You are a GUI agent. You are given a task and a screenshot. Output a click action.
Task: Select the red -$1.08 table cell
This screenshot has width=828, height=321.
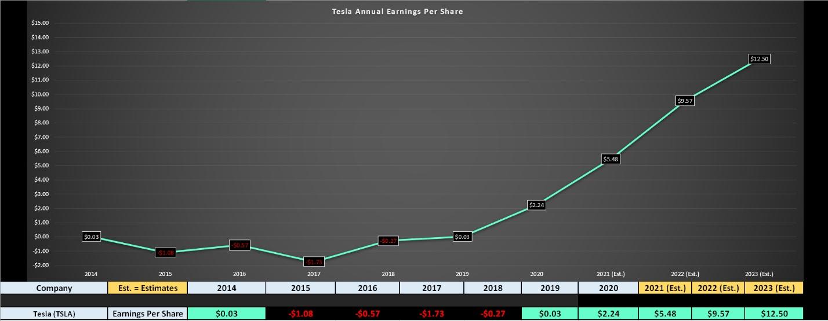click(x=300, y=313)
